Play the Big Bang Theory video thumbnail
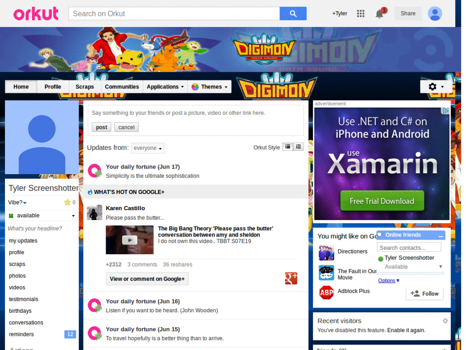Image resolution: width=467 pixels, height=350 pixels. 130,240
